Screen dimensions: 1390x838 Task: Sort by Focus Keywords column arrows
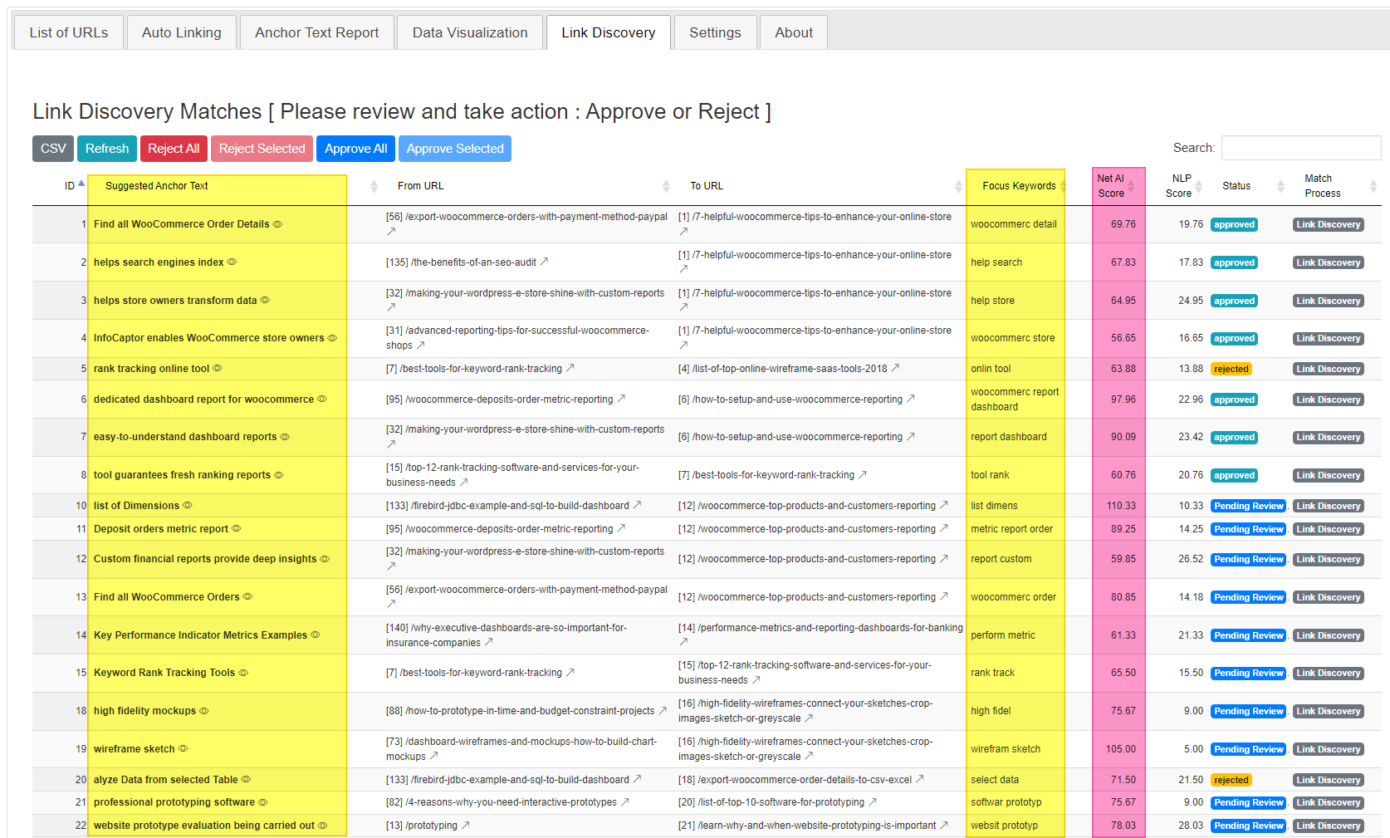[1062, 186]
